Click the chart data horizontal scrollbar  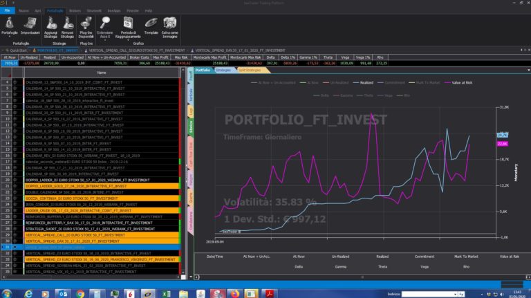click(x=362, y=277)
